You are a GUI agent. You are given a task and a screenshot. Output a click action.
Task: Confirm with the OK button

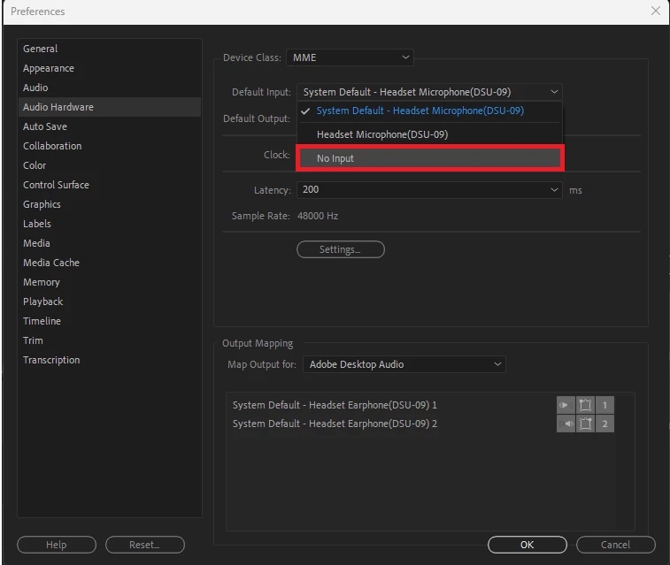[528, 545]
